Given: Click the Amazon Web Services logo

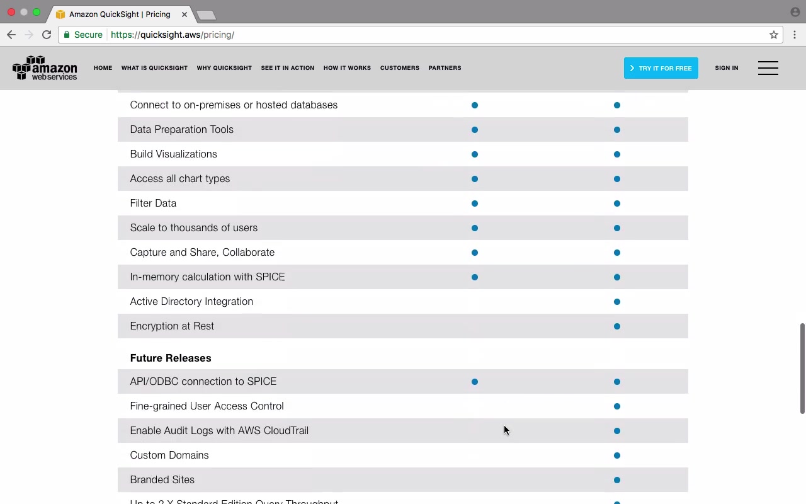Looking at the screenshot, I should coord(45,68).
